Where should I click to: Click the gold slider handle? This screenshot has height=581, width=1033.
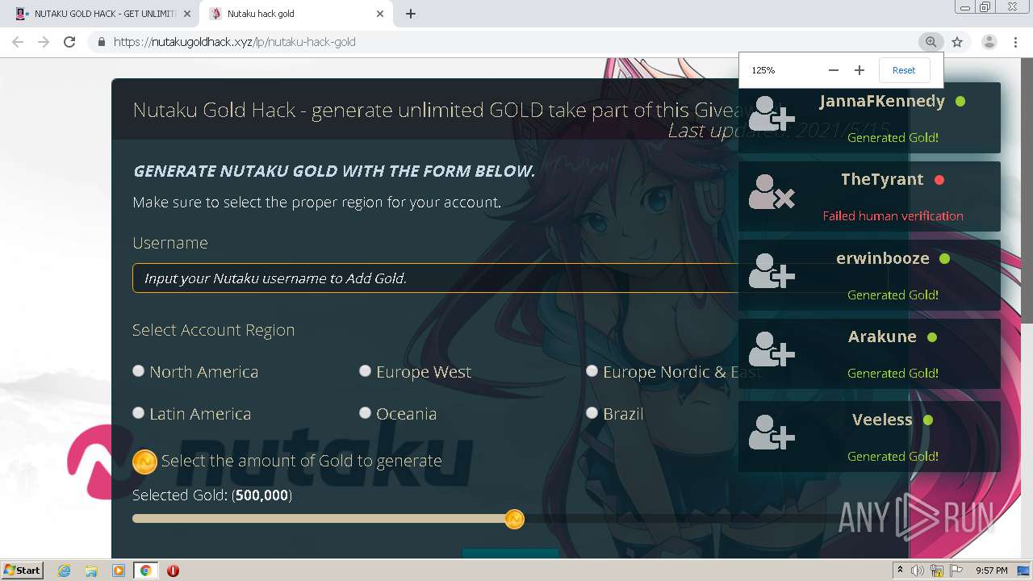[x=514, y=519]
